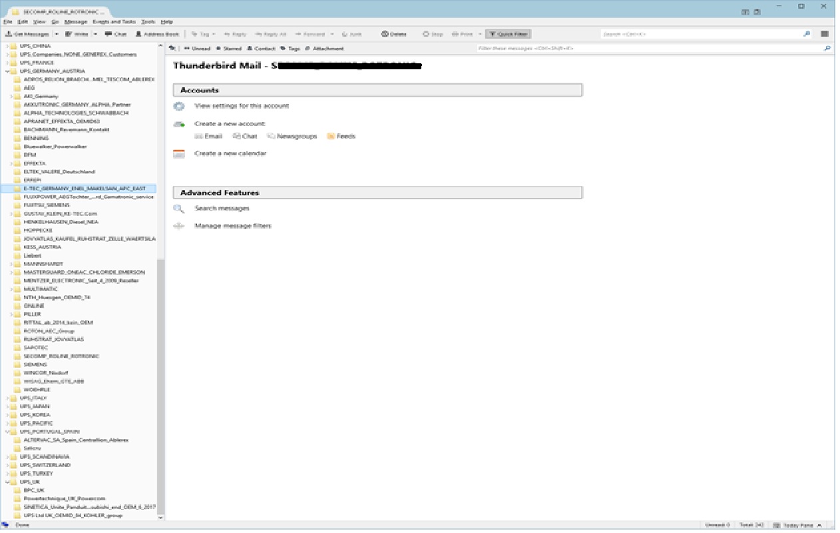Open the Tools menu

click(148, 22)
